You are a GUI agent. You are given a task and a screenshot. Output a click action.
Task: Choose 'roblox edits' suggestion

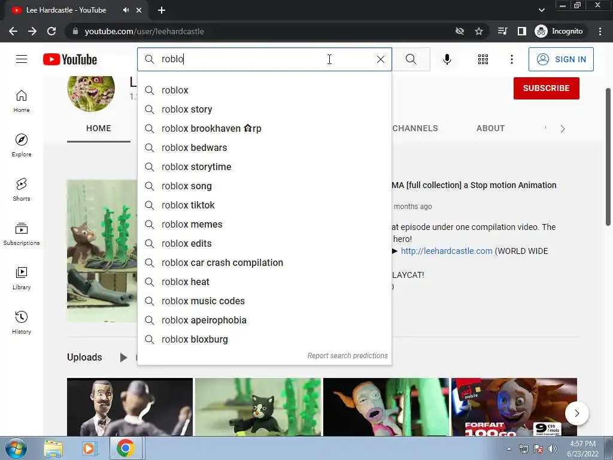pyautogui.click(x=264, y=243)
